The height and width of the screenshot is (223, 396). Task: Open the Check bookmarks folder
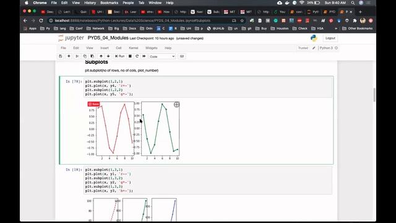pyautogui.click(x=300, y=28)
